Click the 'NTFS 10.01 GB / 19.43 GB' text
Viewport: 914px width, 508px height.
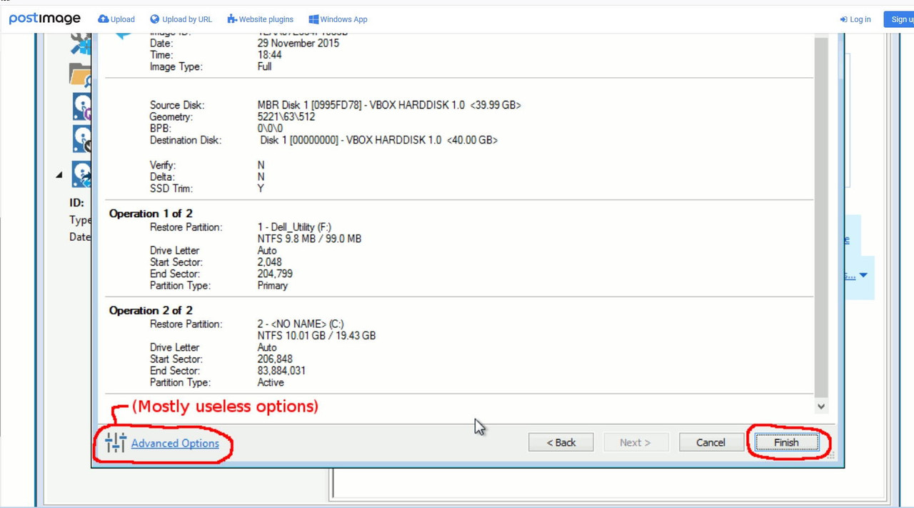tap(316, 336)
